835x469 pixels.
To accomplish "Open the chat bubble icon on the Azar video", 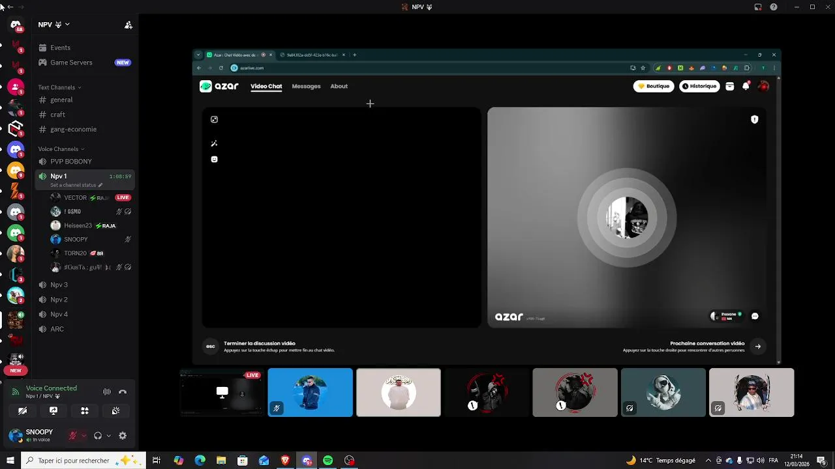I will click(x=755, y=316).
